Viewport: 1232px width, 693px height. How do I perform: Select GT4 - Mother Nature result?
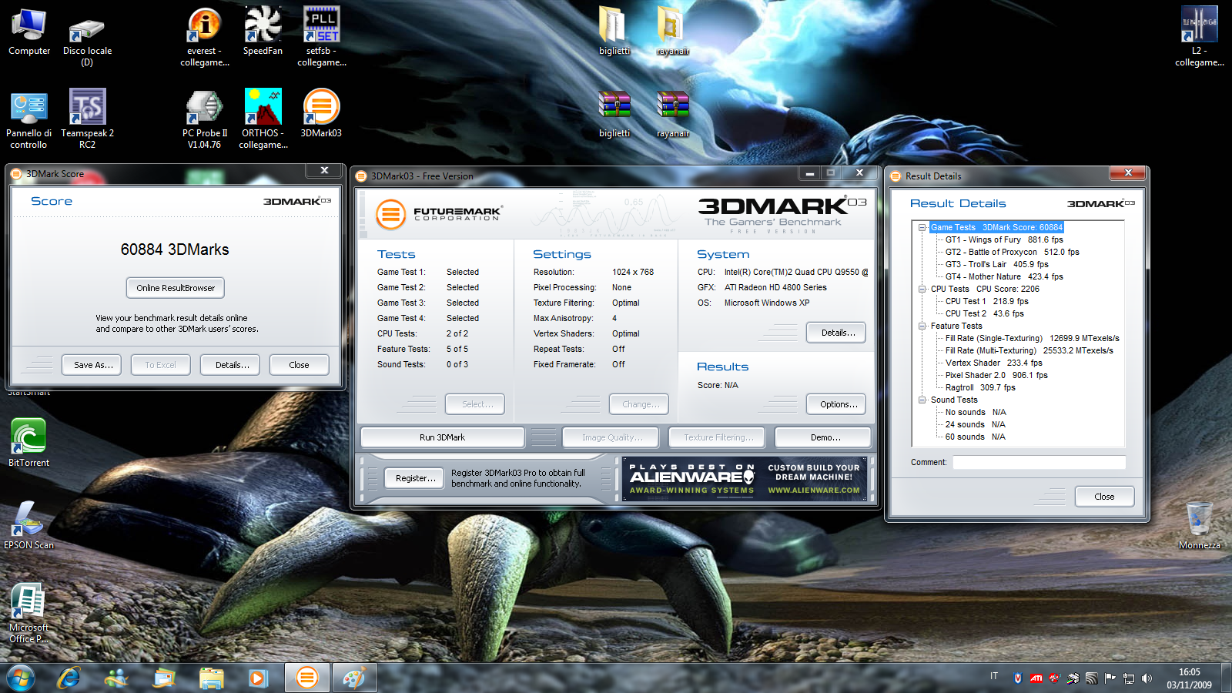1004,276
